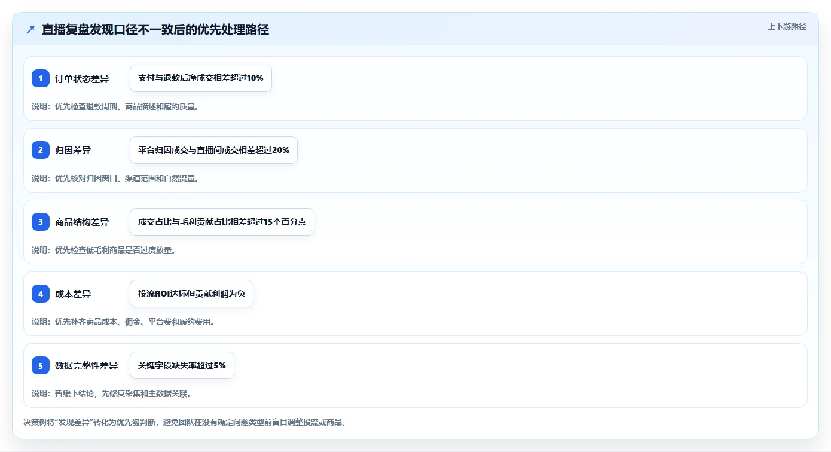
Task: Click the 数据完整性差异 step title
Action: coord(86,365)
